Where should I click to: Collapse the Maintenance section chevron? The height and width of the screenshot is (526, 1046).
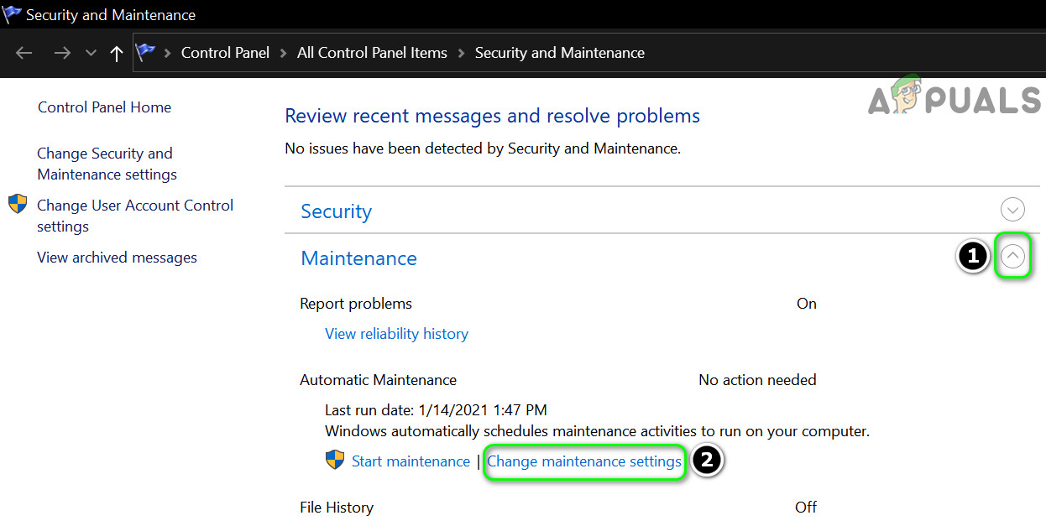click(1013, 257)
